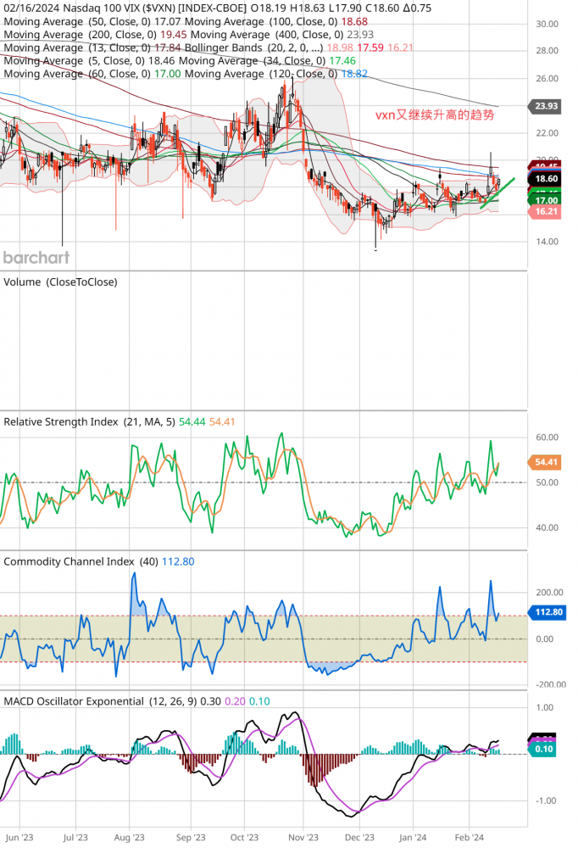Image resolution: width=578 pixels, height=848 pixels.
Task: Click the Jun '23 date axis label
Action: 20,837
